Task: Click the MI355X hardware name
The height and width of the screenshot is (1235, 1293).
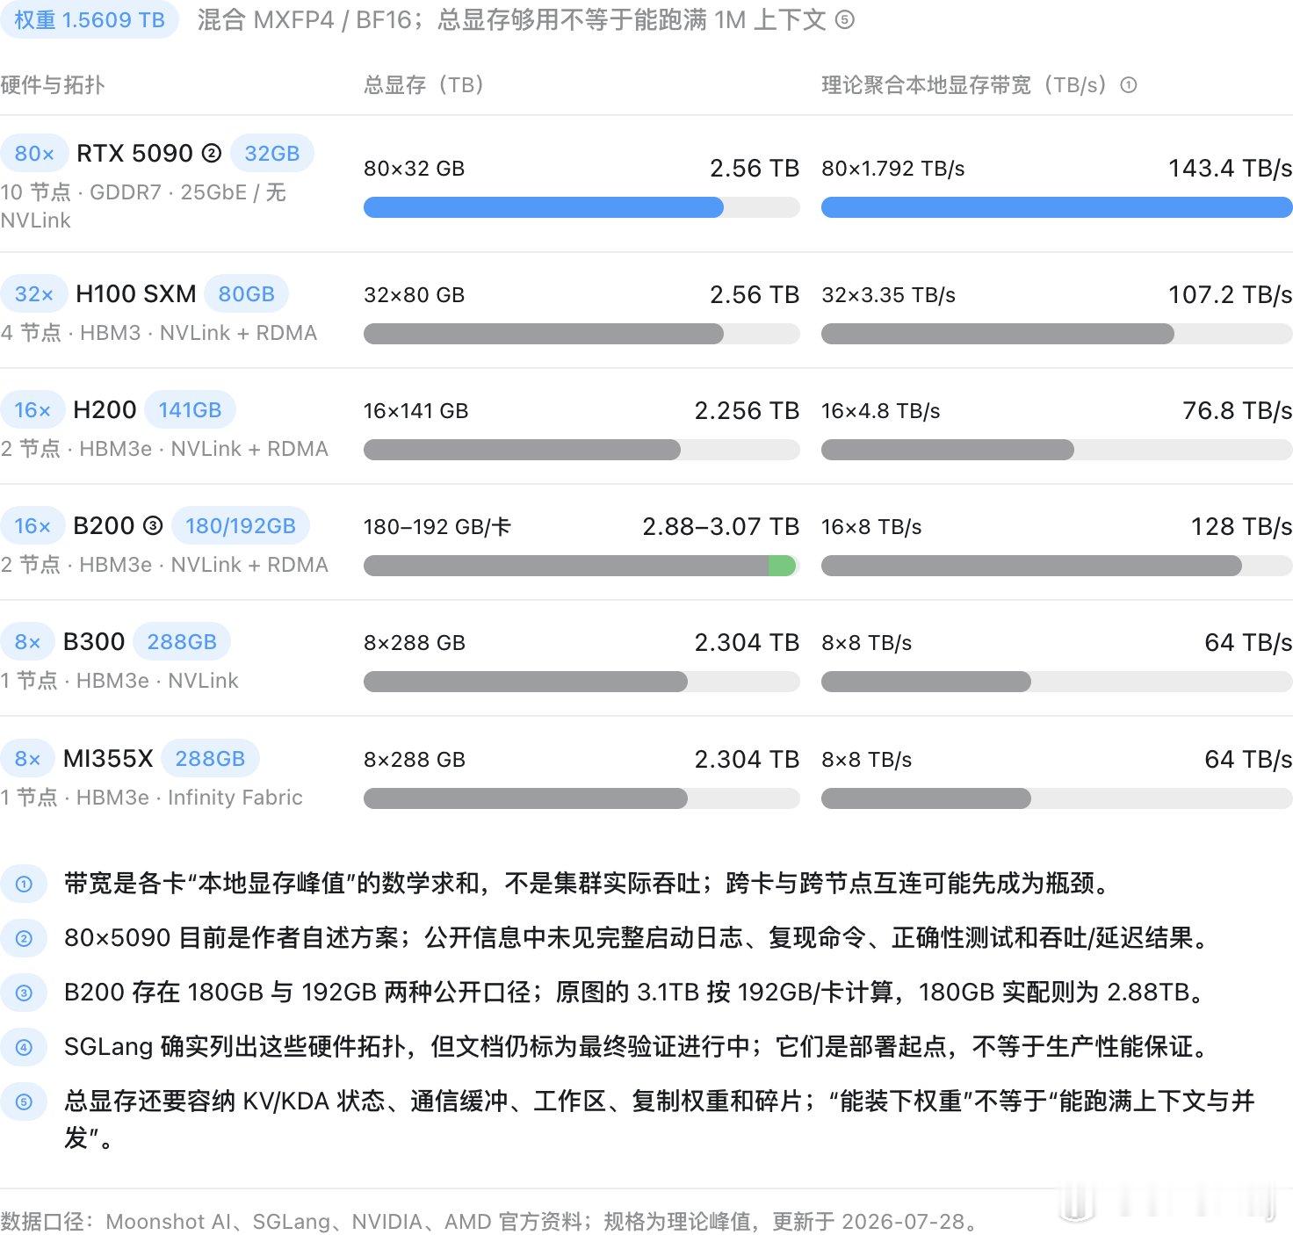Action: click(108, 759)
